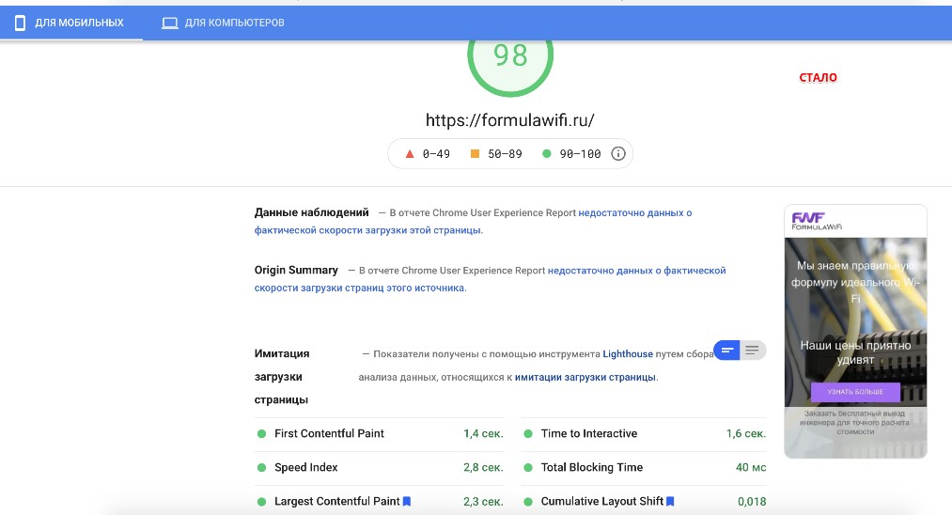Click the 40 мс Total Blocking Time value
This screenshot has height=515, width=952.
[x=751, y=468]
